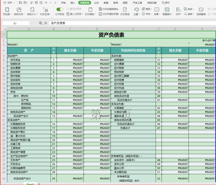
Task: Click the fx insert function icon
Action: [x=46, y=23]
